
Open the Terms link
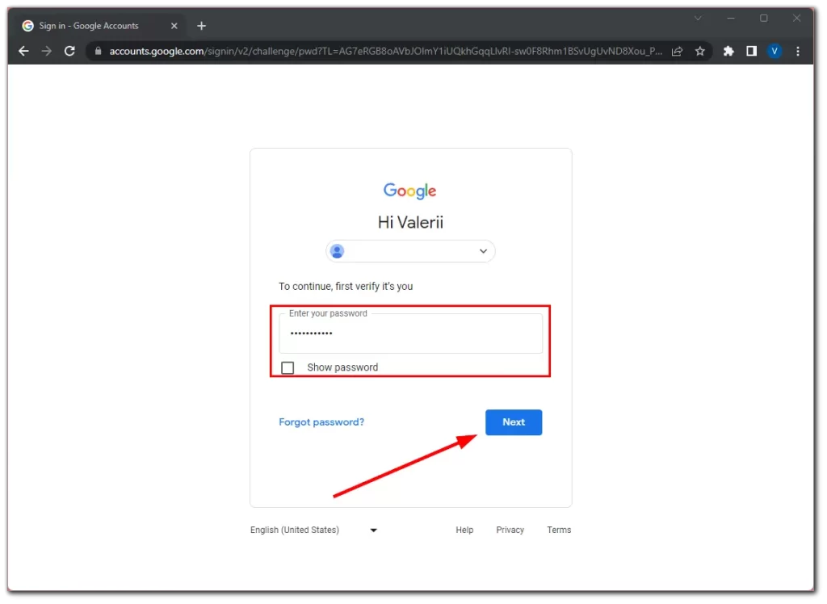(x=559, y=531)
